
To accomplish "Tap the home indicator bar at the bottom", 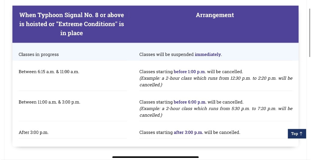I will (155, 157).
